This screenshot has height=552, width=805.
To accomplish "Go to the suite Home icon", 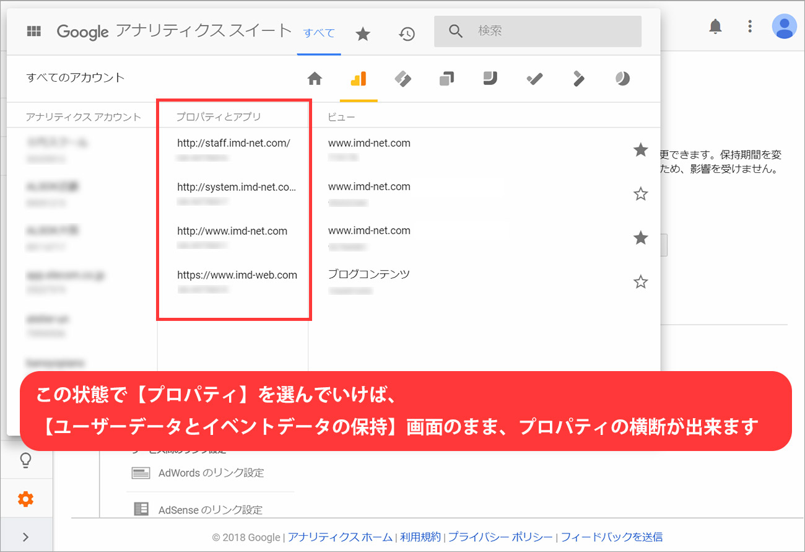I will pos(315,79).
